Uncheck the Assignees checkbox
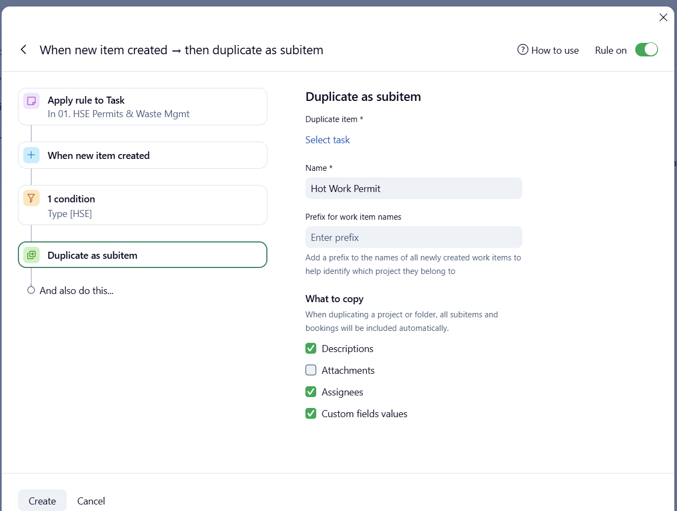 click(x=311, y=392)
